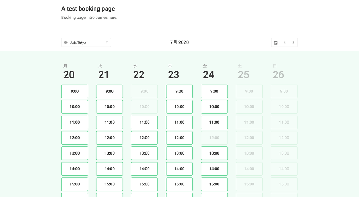Book 15:00 on Monday 20
This screenshot has width=359, height=197.
(x=75, y=184)
